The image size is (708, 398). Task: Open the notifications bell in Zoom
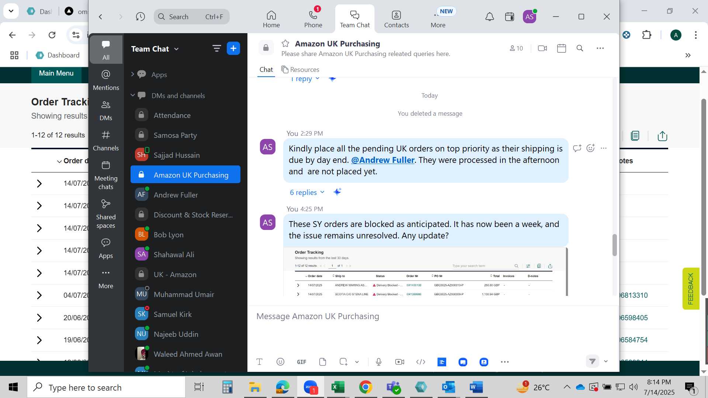[489, 17]
